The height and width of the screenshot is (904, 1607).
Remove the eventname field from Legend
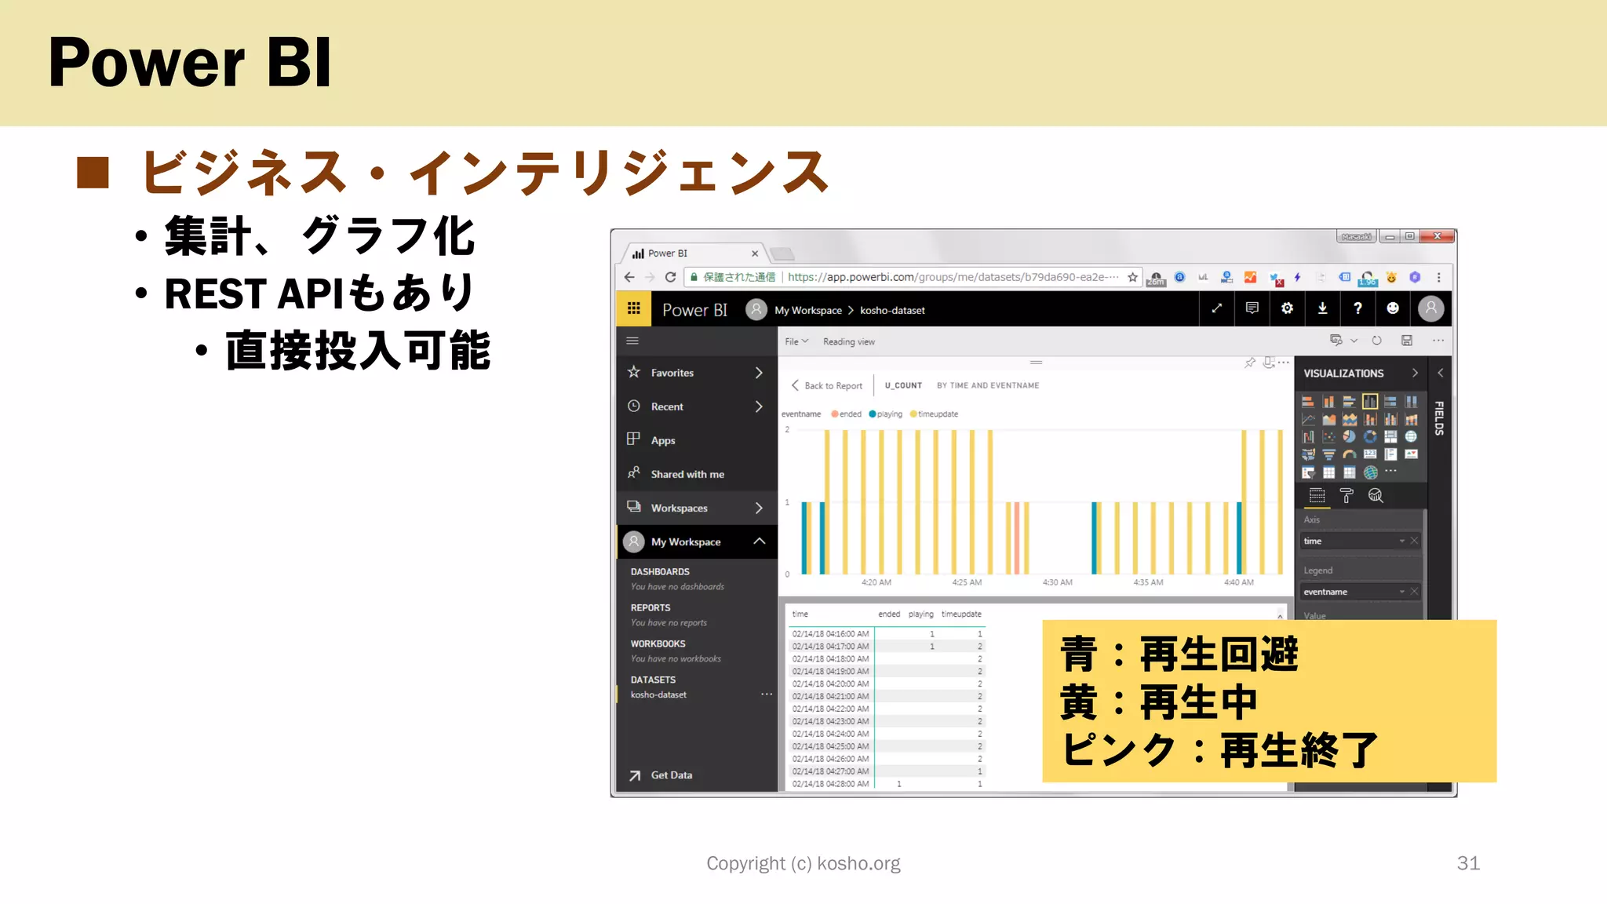click(1414, 592)
